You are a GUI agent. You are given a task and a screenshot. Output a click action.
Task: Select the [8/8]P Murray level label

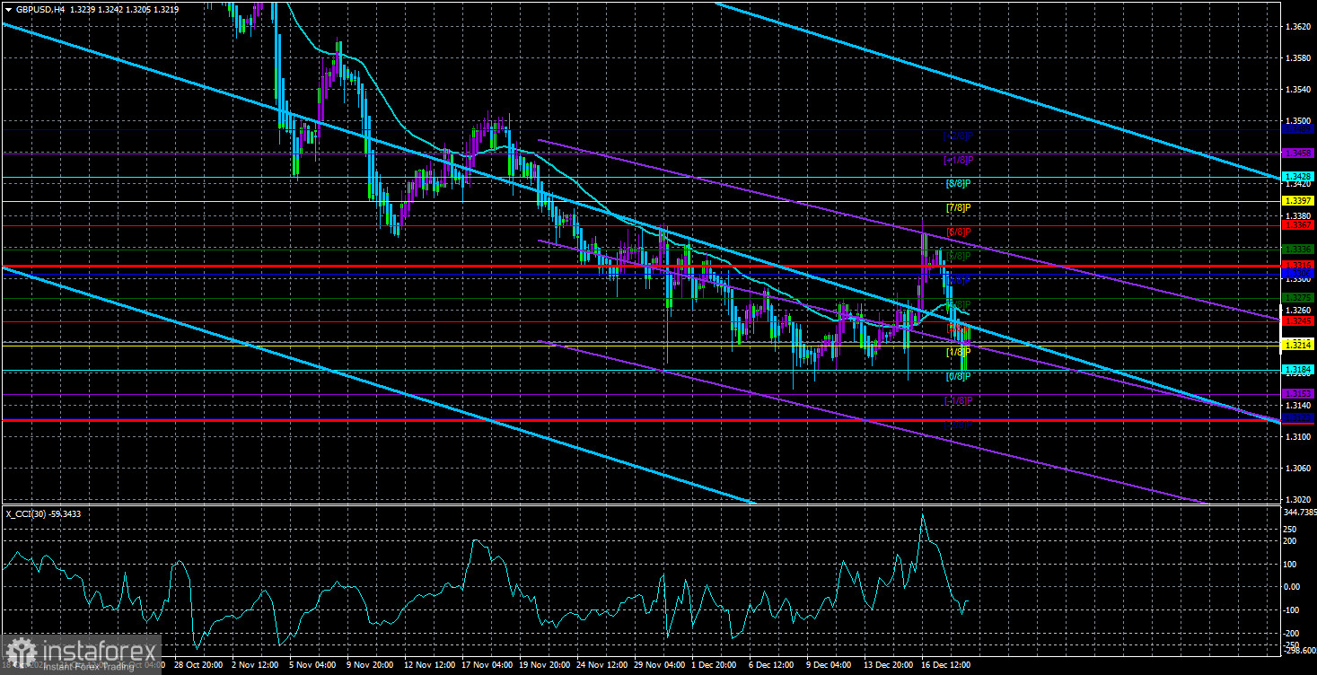(x=959, y=183)
